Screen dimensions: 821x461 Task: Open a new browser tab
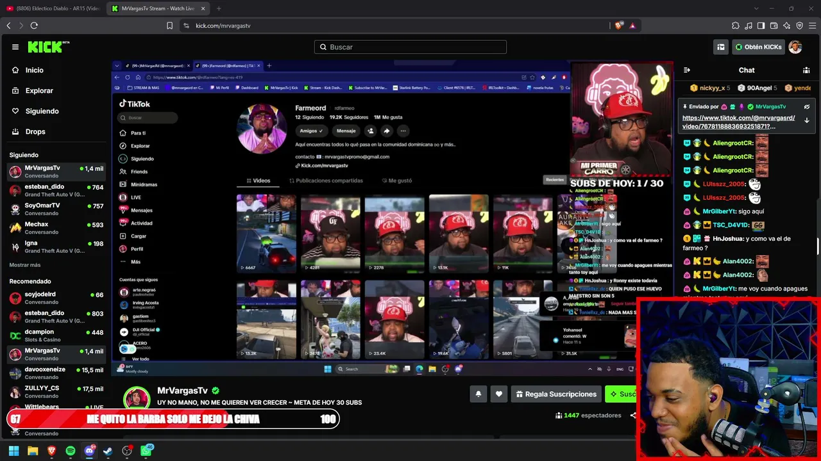click(219, 8)
